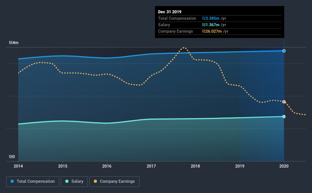
Task: Click the ₪26.027m company earnings value
Action: (x=212, y=31)
